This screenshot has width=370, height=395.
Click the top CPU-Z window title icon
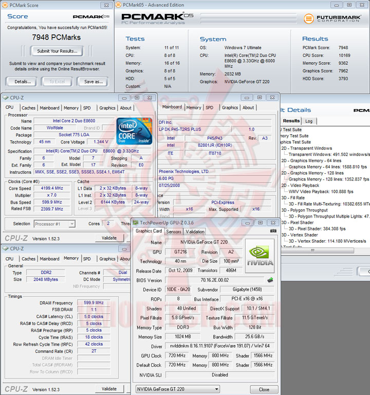pyautogui.click(x=6, y=98)
